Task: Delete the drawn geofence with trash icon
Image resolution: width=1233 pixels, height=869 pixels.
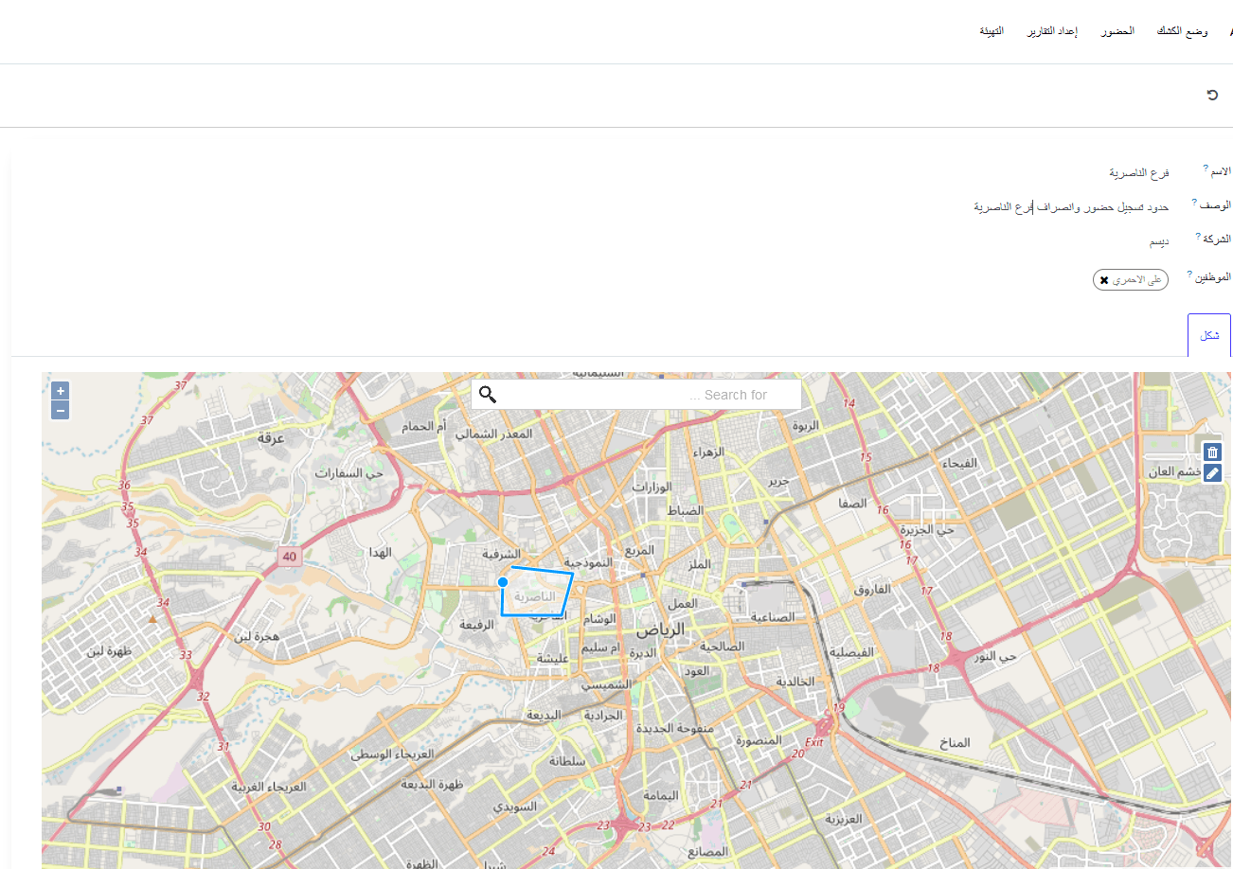Action: click(1212, 452)
